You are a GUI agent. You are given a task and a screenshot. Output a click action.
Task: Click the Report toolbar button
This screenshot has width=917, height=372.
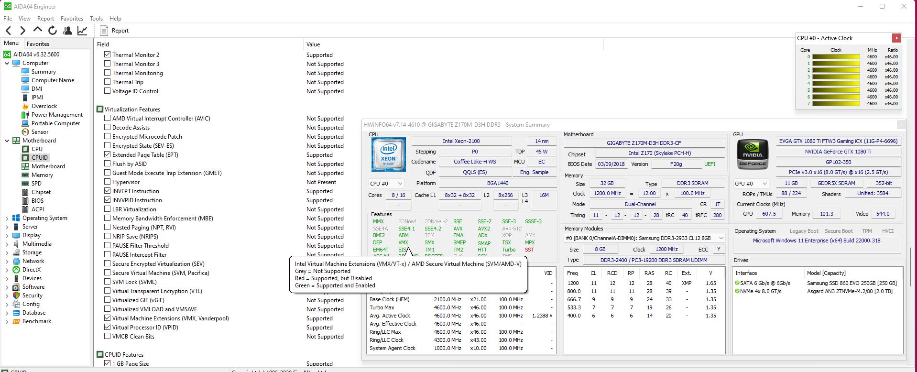(114, 31)
